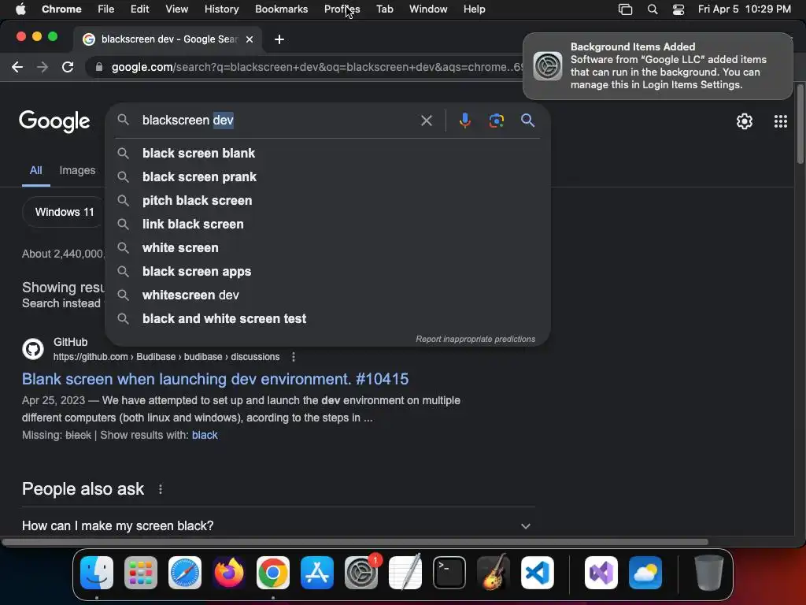Click the Windows 11 filter chip
Image resolution: width=806 pixels, height=605 pixels.
point(65,212)
